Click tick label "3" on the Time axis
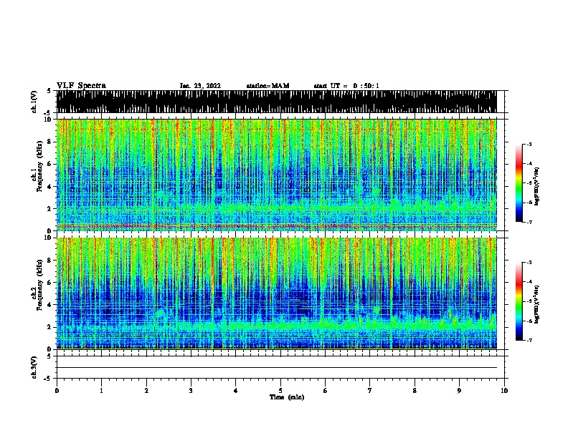The height and width of the screenshot is (438, 568). (191, 390)
